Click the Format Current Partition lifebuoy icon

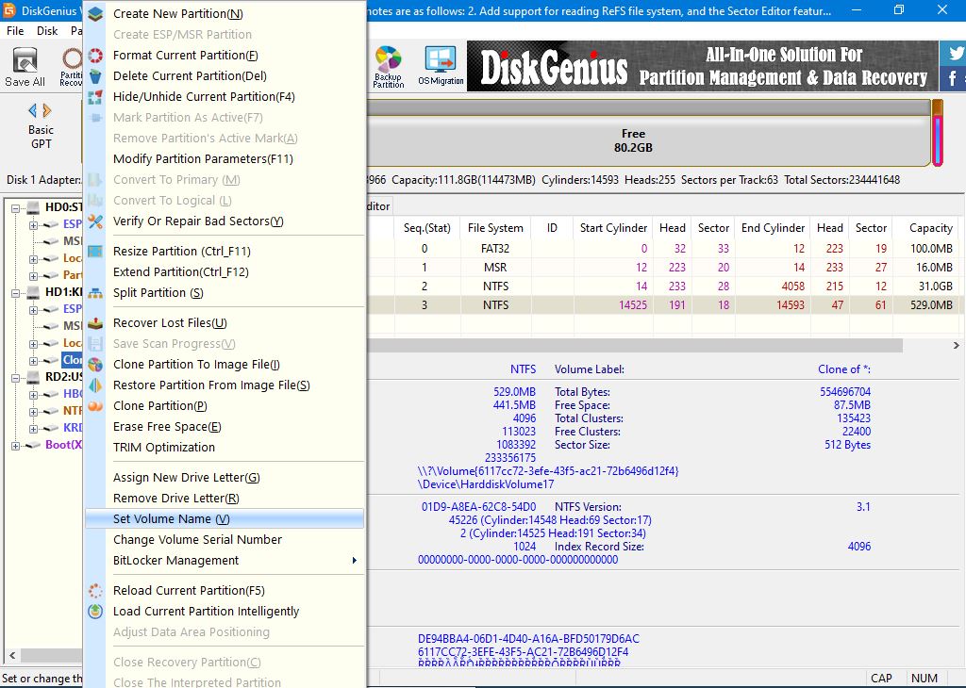[95, 56]
